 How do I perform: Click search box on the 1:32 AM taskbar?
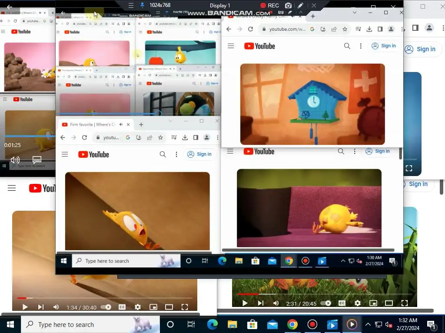click(90, 324)
